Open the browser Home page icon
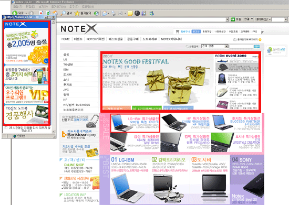 click(55, 13)
